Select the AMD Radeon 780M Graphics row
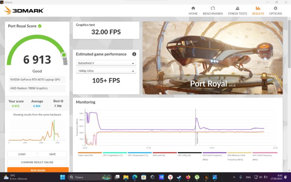Viewport: 291px width, 182px height. [x=37, y=88]
